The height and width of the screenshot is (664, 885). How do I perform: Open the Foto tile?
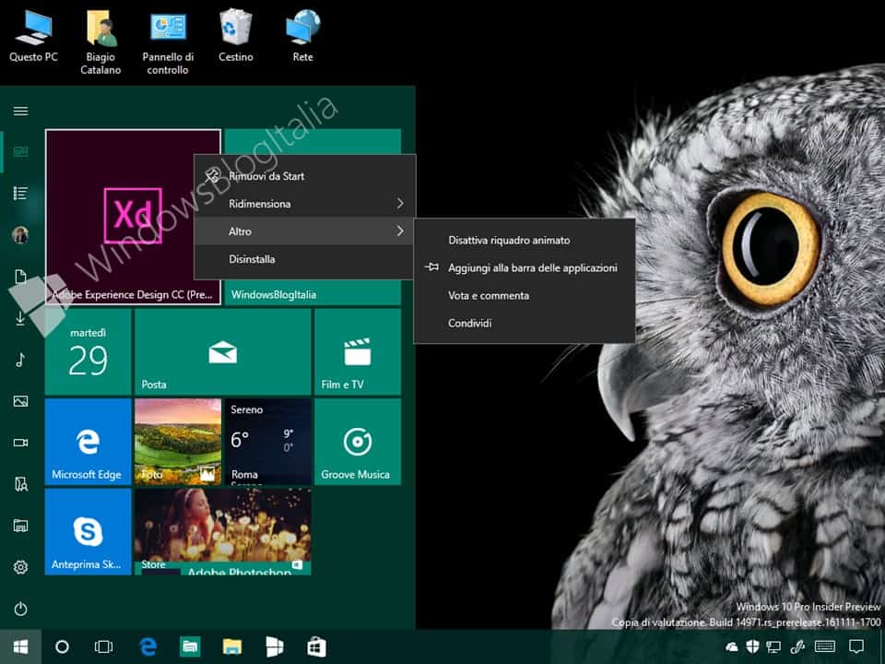pyautogui.click(x=178, y=442)
